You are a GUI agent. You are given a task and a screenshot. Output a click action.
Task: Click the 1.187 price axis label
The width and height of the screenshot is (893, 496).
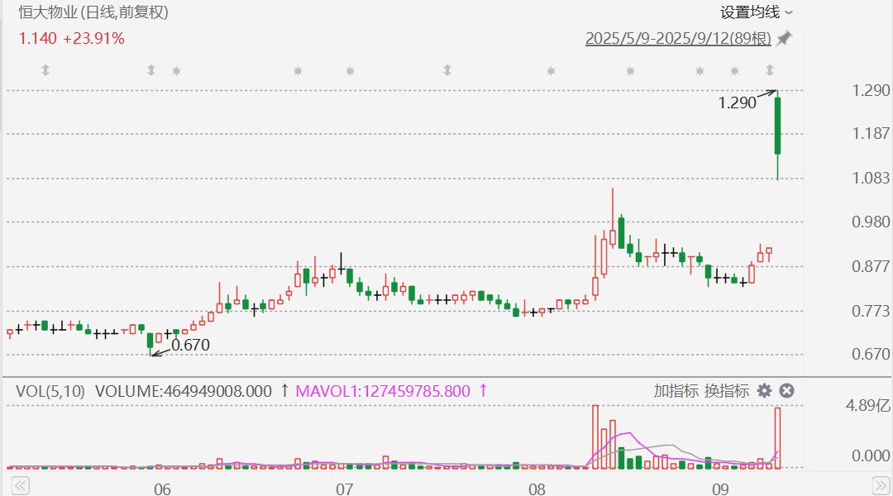870,133
